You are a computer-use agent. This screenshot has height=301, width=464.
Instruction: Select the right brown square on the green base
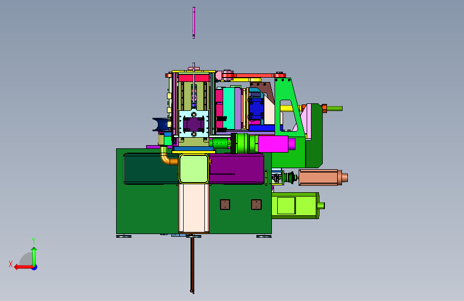(256, 205)
